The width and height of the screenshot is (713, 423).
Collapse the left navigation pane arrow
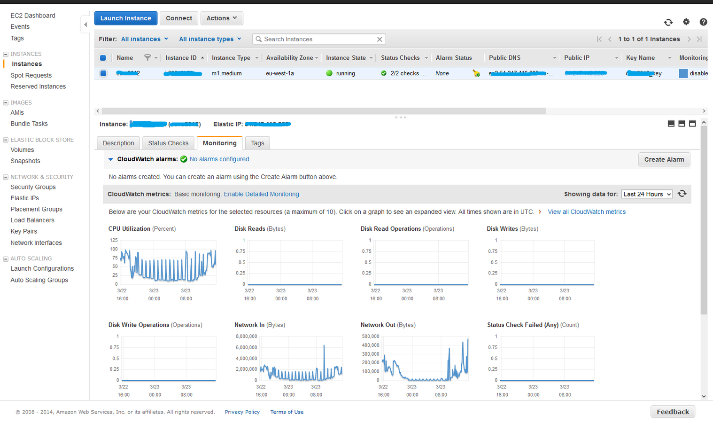pos(85,24)
